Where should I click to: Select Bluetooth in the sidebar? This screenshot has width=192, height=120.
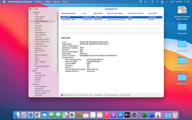(39, 26)
